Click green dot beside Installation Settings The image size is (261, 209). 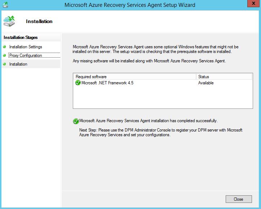(x=4, y=47)
